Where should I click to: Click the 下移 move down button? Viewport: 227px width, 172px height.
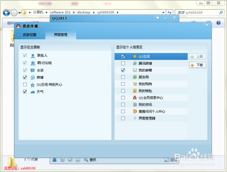coord(197,65)
